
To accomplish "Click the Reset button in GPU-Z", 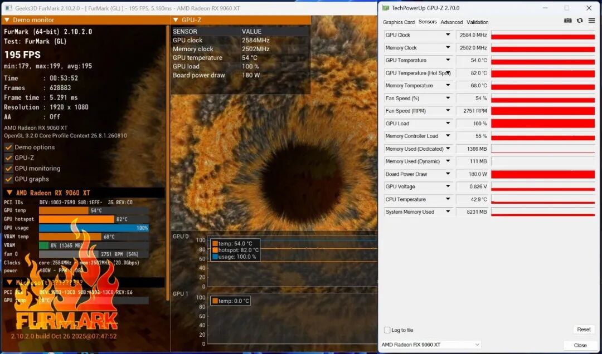I will (584, 330).
